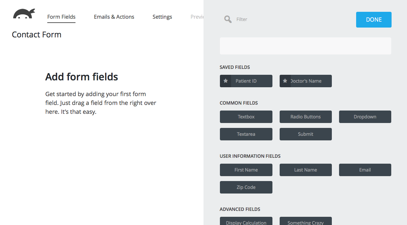407x225 pixels.
Task: Add the First Name field
Action: coord(246,170)
